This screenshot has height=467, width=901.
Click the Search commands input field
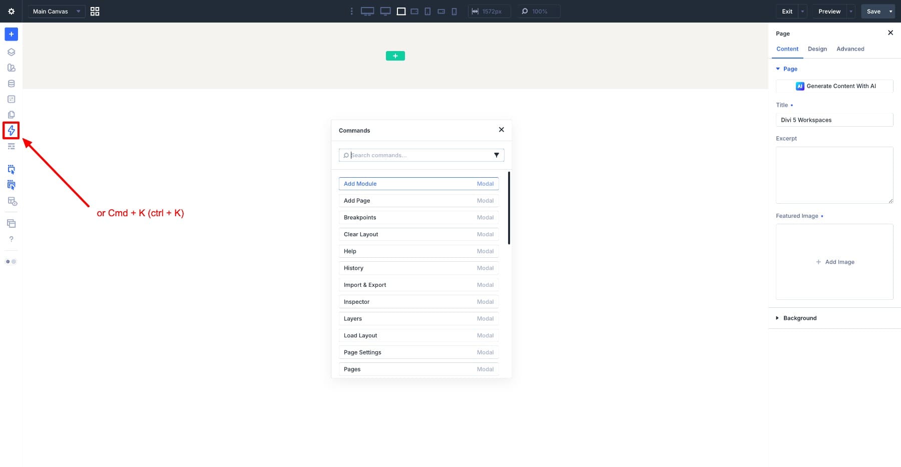click(x=421, y=155)
